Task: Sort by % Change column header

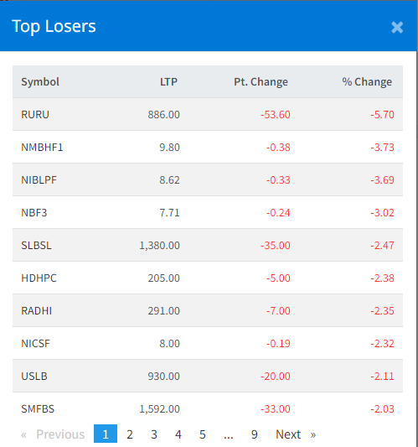Action: coord(367,82)
